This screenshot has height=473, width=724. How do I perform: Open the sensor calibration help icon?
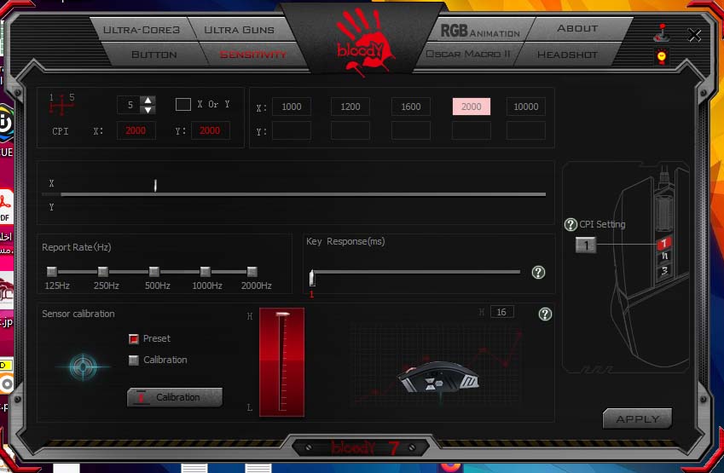(x=545, y=314)
